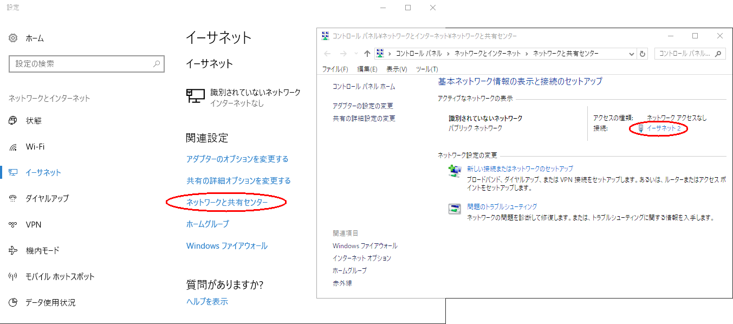Focus the コントロール パネル search field
This screenshot has width=733, height=324.
coord(690,54)
